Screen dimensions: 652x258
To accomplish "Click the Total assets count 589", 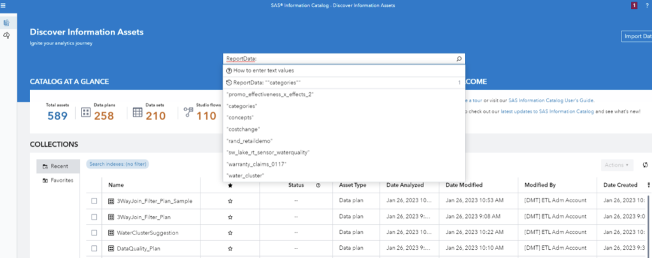I will [57, 116].
